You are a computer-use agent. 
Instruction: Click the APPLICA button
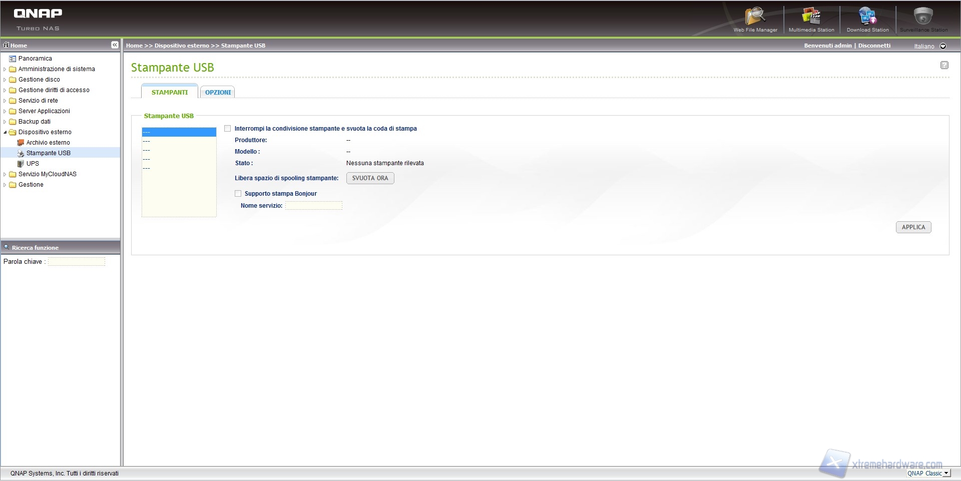click(913, 227)
